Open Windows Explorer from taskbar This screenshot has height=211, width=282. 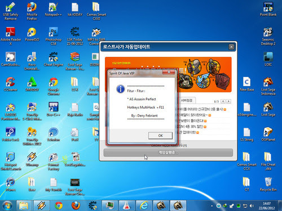click(24, 205)
